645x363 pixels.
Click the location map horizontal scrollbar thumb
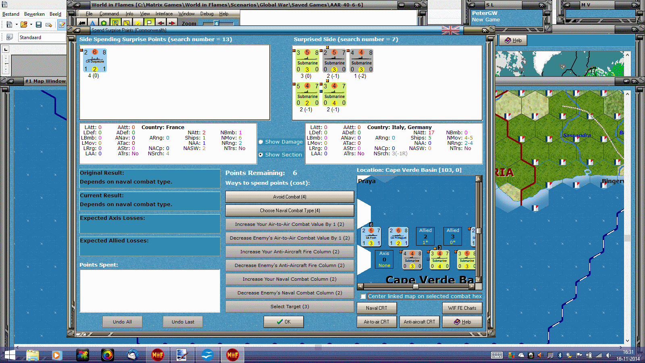(x=416, y=286)
